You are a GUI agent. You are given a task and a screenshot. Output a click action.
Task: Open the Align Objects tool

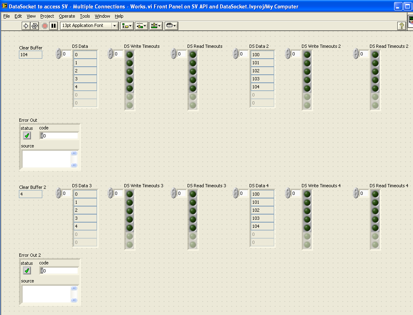click(x=127, y=26)
